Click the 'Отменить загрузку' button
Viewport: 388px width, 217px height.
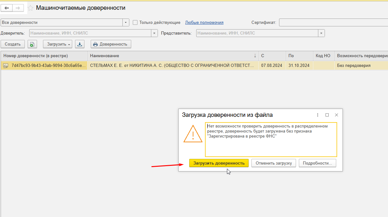(273, 163)
